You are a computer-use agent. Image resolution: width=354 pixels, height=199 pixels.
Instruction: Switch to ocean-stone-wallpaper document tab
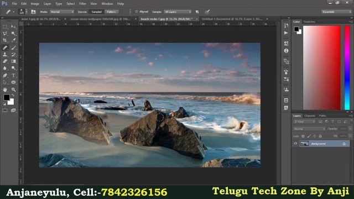coord(100,19)
